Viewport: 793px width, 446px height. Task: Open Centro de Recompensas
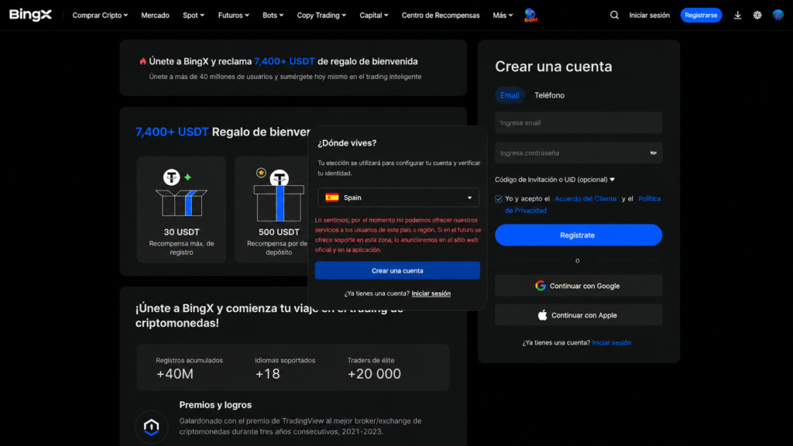click(441, 15)
